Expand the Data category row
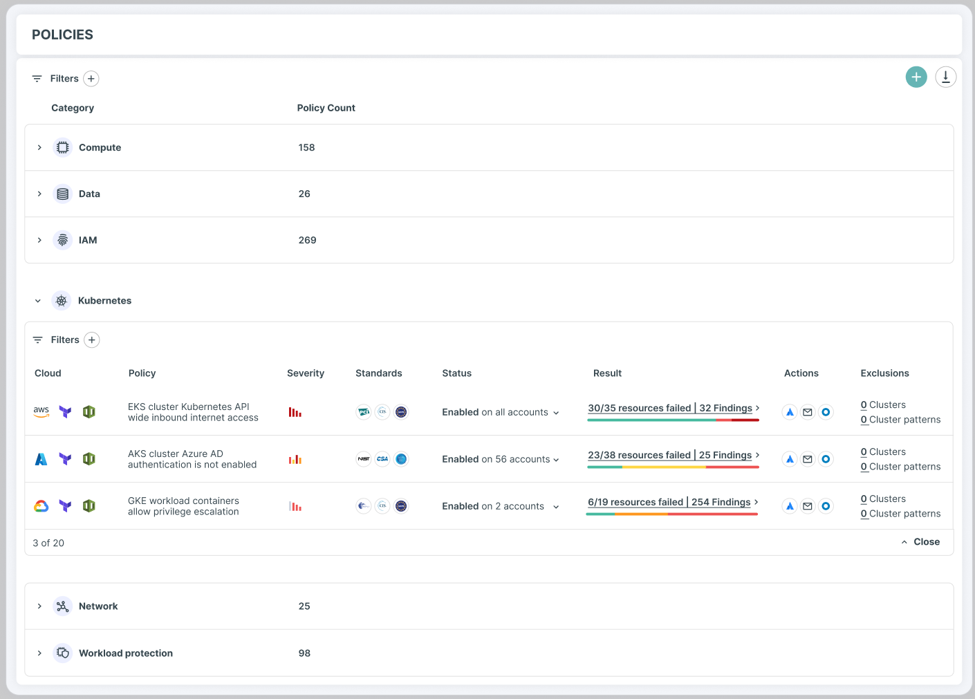Screen dimensions: 975x699 [x=39, y=194]
